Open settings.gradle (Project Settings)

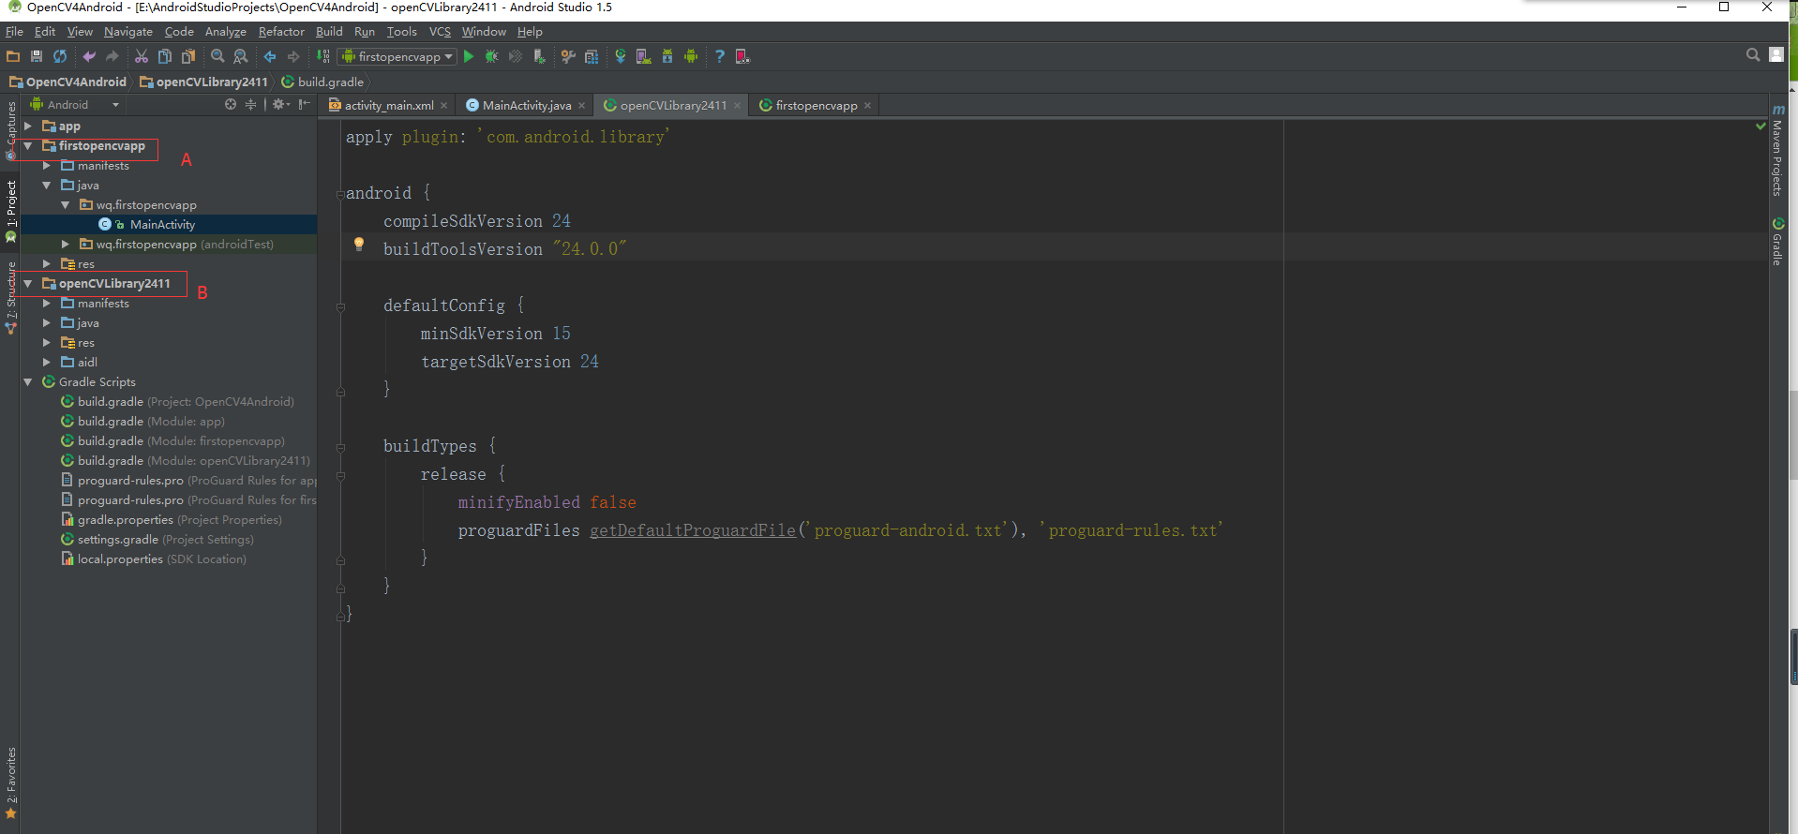point(165,539)
